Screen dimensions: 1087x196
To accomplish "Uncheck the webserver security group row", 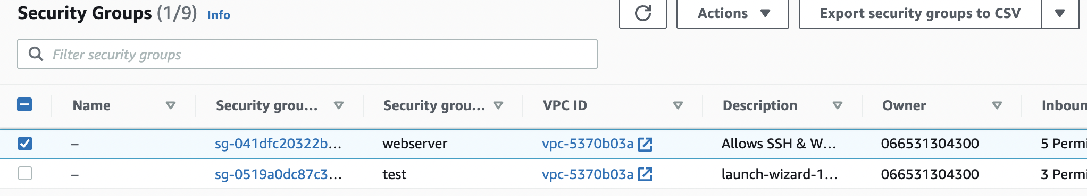I will (x=25, y=144).
